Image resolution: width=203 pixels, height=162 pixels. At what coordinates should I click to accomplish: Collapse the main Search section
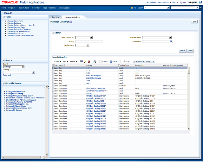coord(53,33)
